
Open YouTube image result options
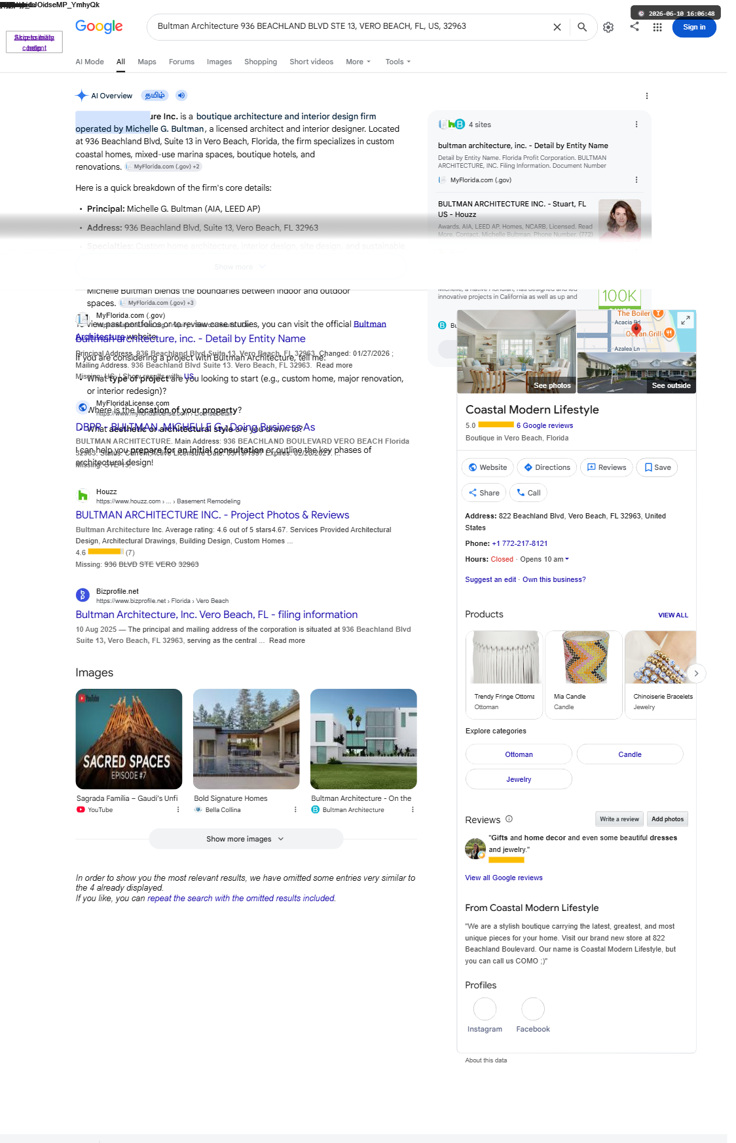(178, 810)
